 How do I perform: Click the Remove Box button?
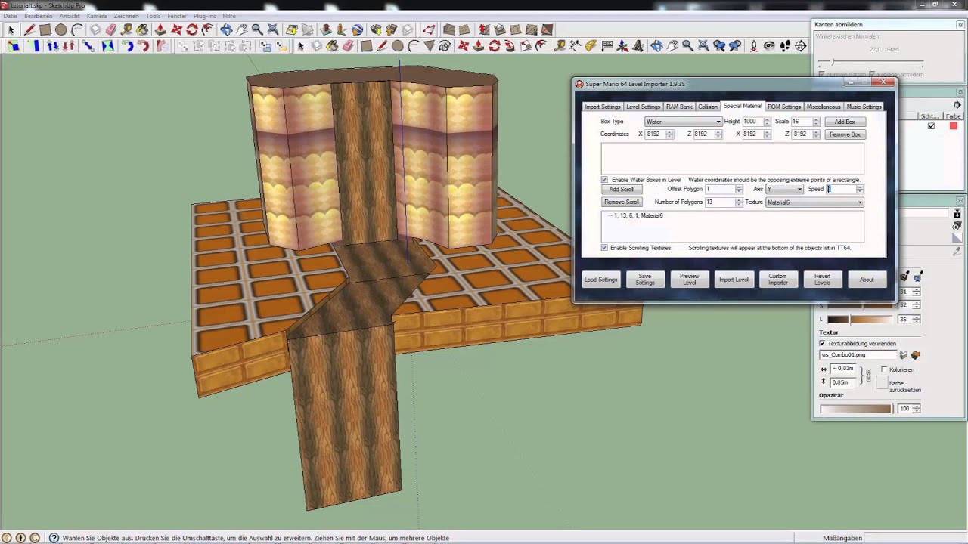(x=845, y=134)
